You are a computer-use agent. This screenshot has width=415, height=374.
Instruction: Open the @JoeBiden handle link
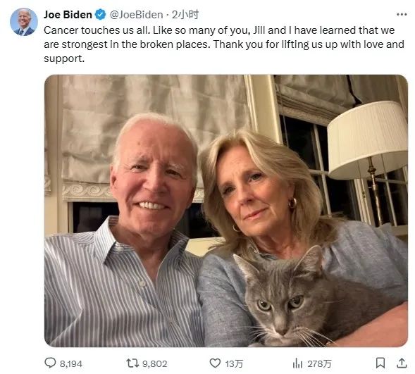[136, 15]
